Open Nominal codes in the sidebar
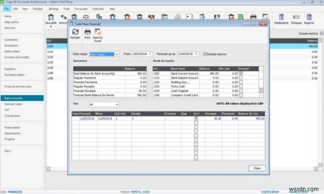The height and width of the screenshot is (194, 324). (x=13, y=104)
